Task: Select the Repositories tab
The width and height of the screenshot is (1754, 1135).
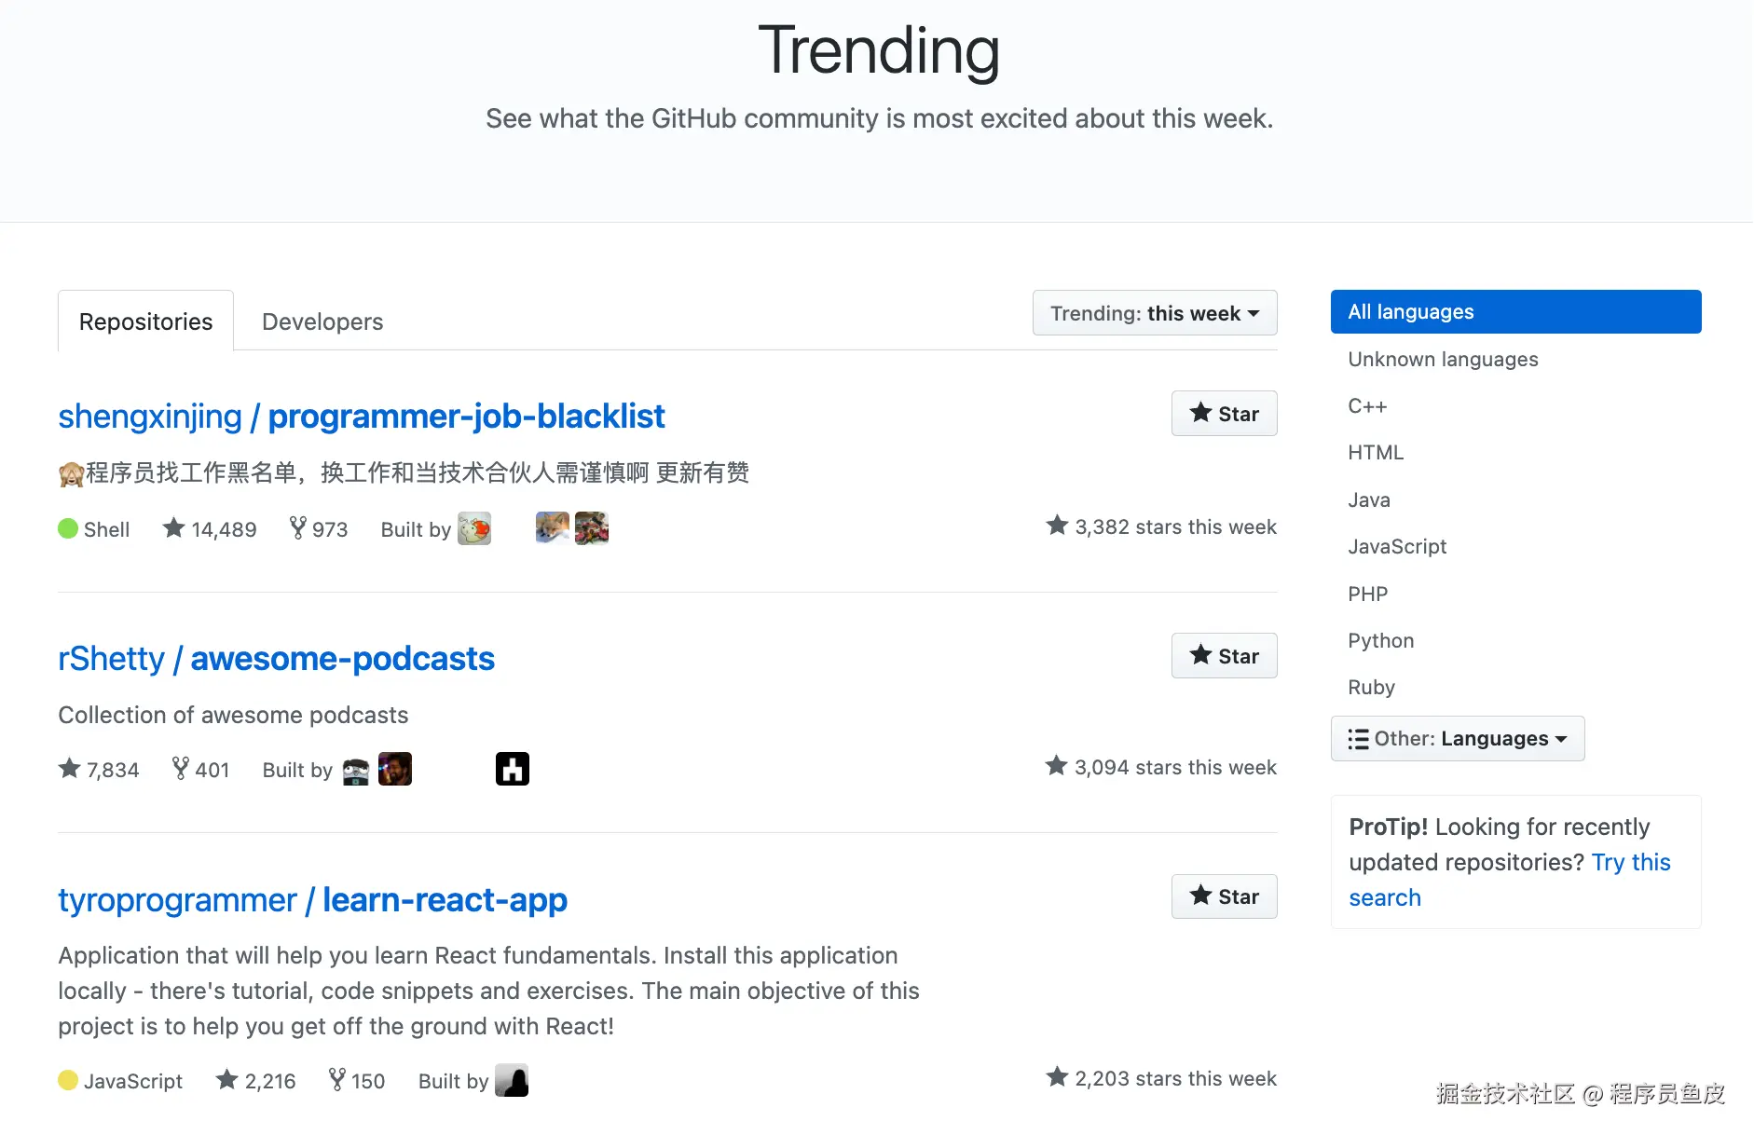Action: coord(145,321)
